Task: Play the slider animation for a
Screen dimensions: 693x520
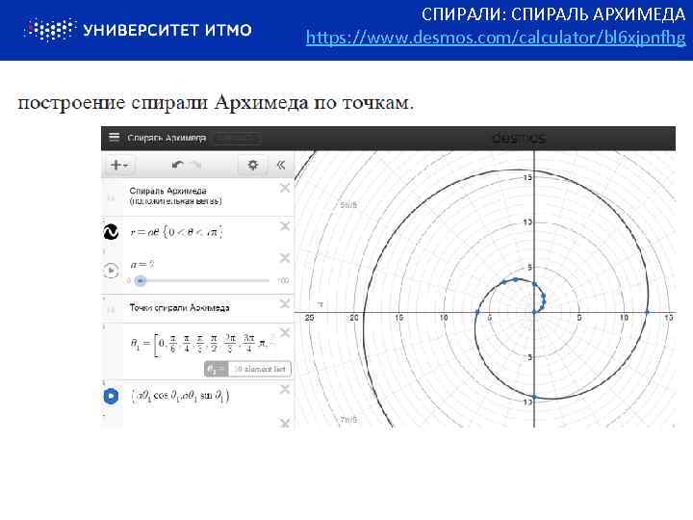Action: pyautogui.click(x=111, y=270)
